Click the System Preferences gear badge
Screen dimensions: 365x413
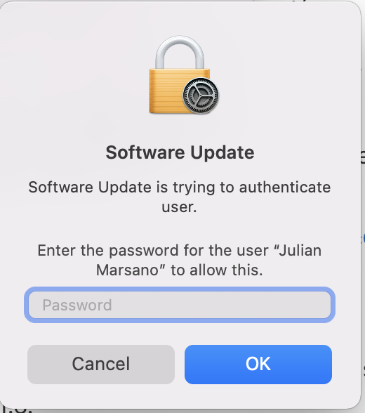[x=201, y=96]
